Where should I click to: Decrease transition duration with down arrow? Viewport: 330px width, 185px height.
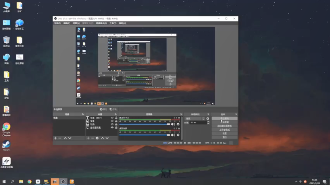[208, 124]
